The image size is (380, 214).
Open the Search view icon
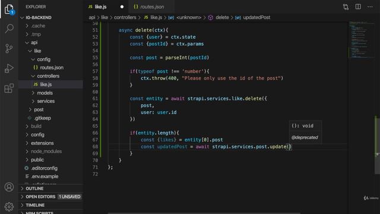pos(9,29)
